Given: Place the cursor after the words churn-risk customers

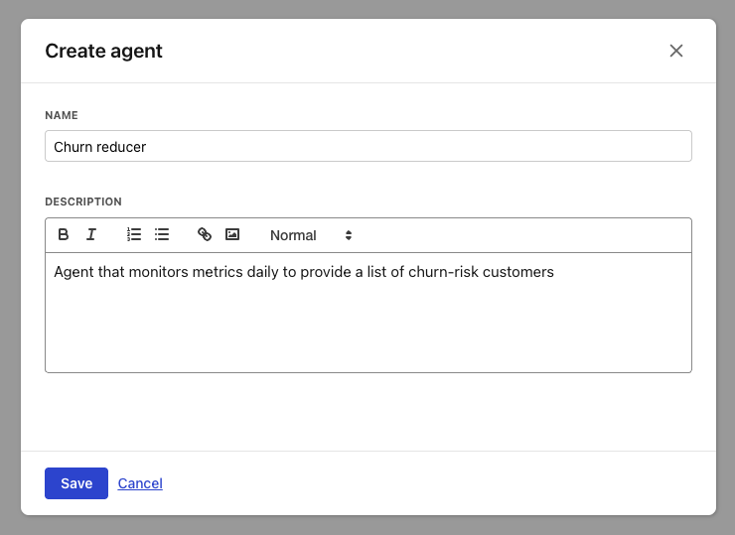Looking at the screenshot, I should 555,272.
